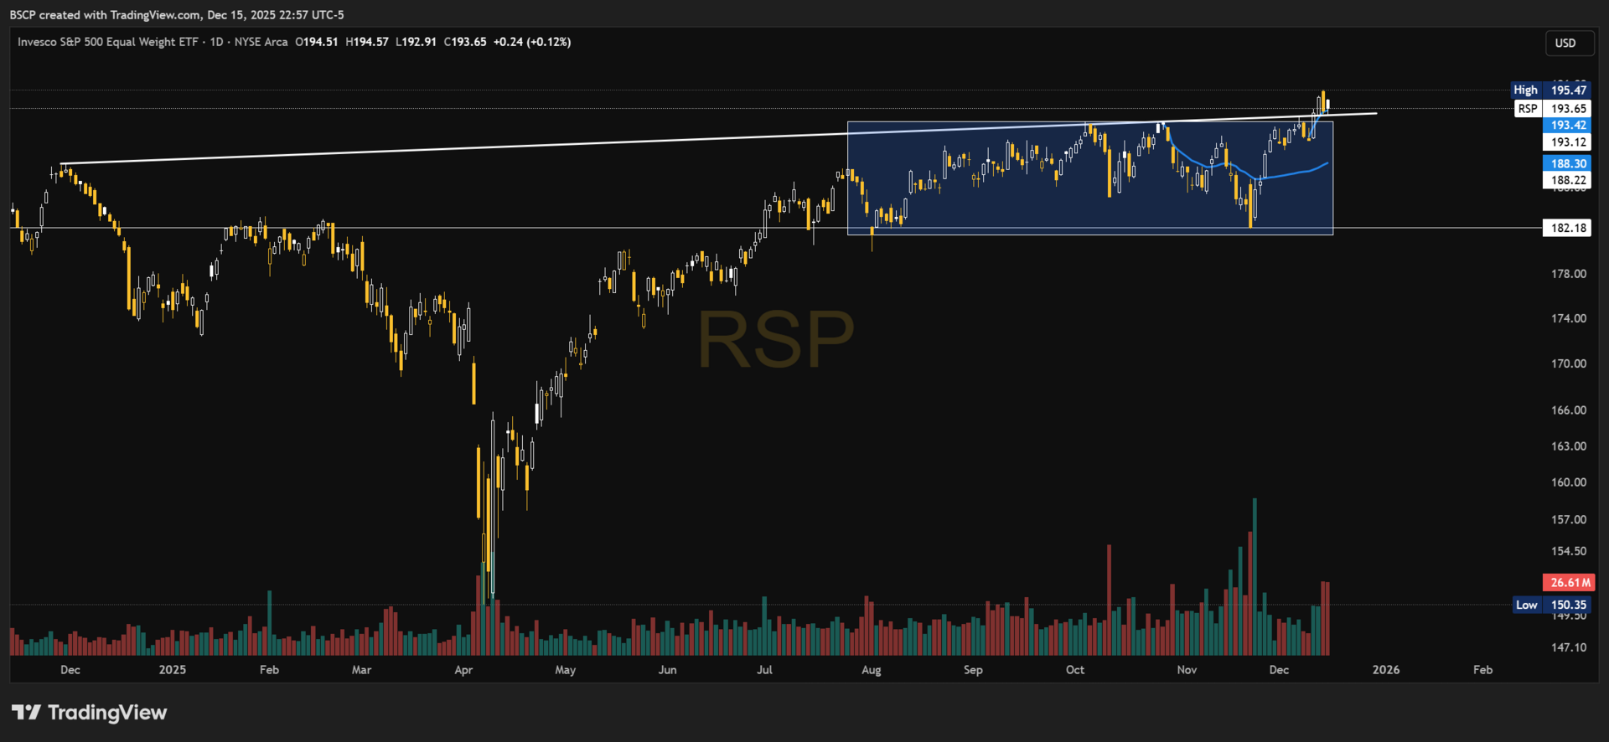Select the high value H194.57

click(x=367, y=42)
